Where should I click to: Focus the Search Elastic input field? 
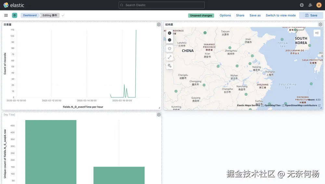[x=162, y=5]
